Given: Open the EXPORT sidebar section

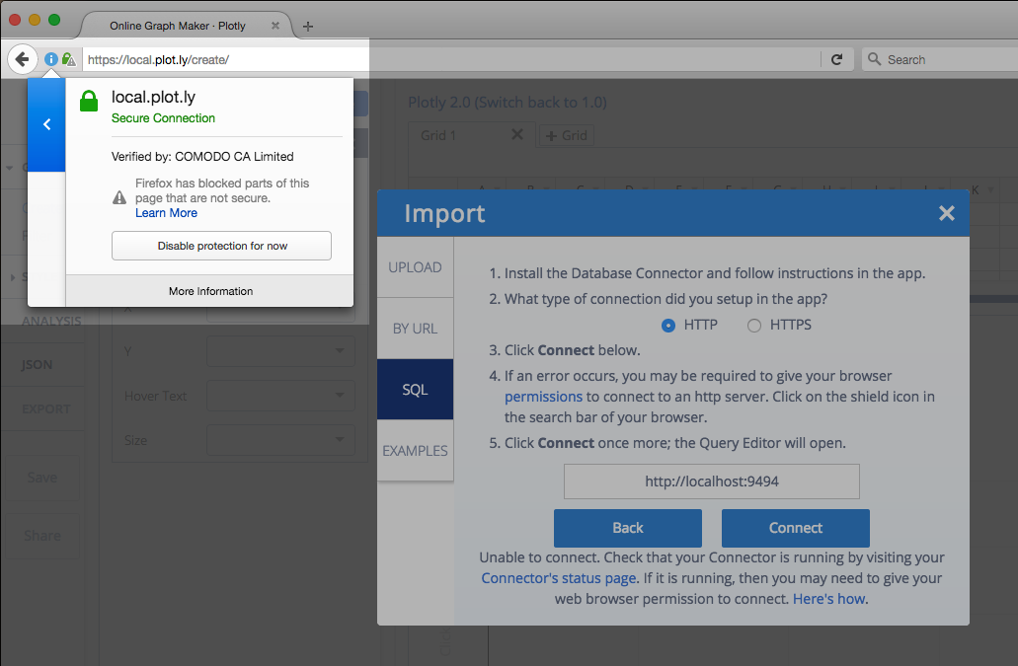Looking at the screenshot, I should coord(46,409).
